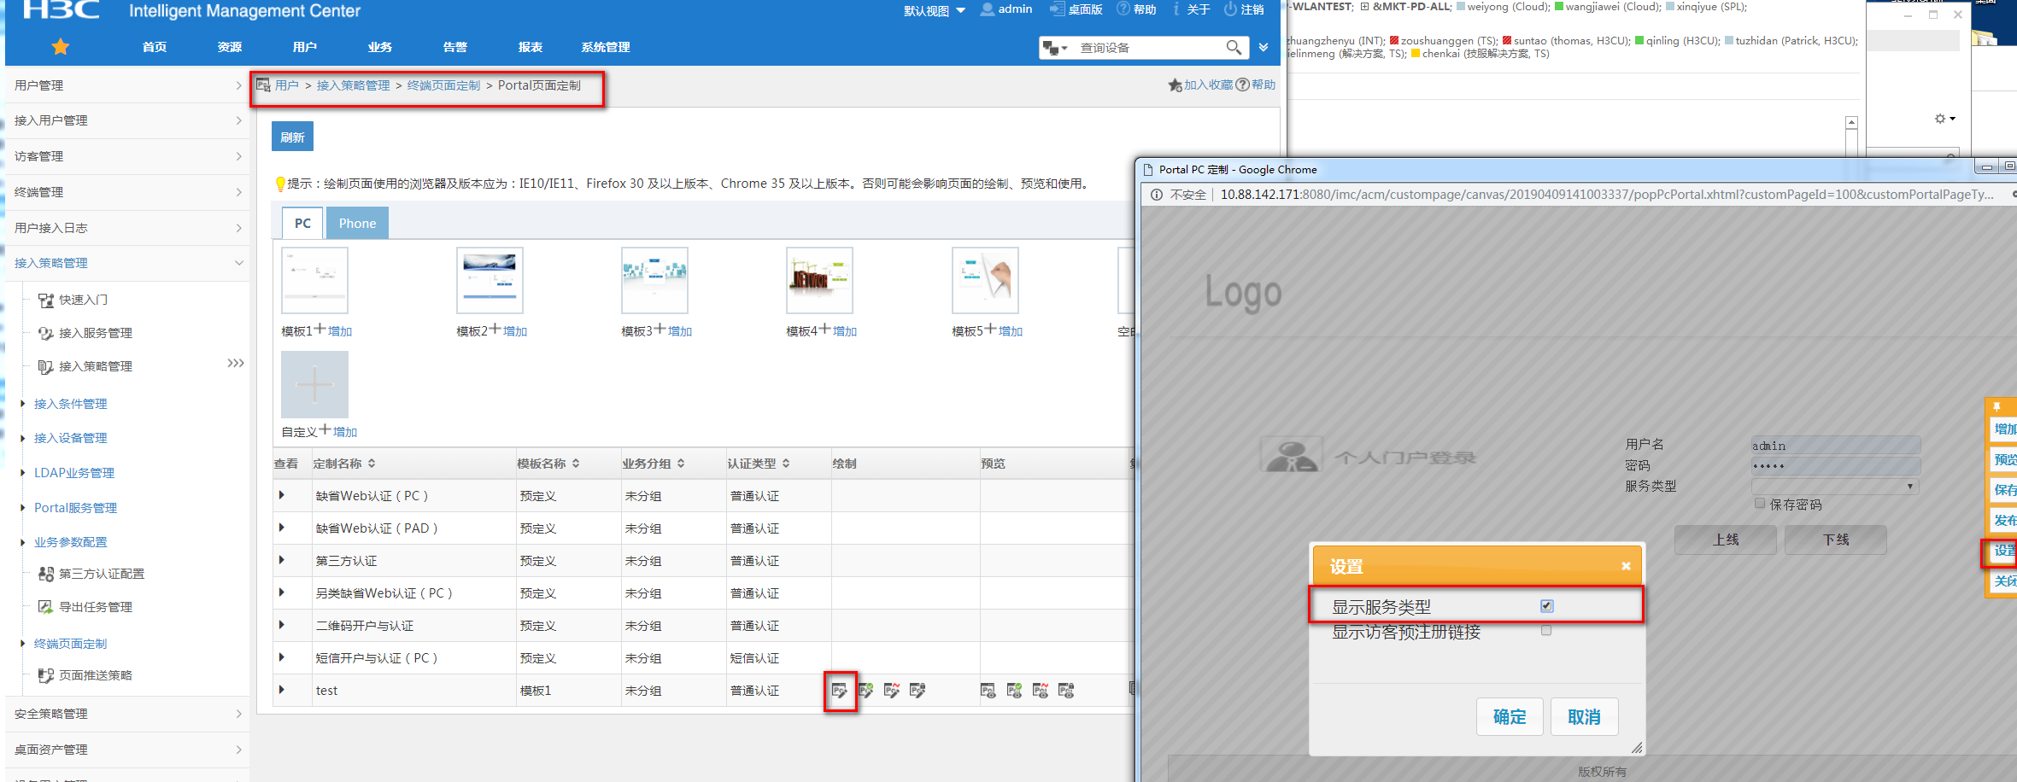Click the 增加 link under 模板3
This screenshot has width=2017, height=782.
(680, 331)
